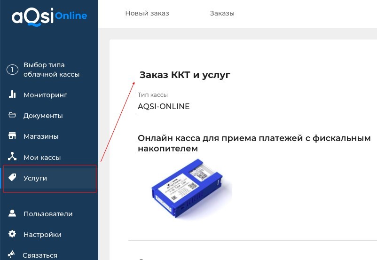Click the Онлайн касса для приема платежей heading
Image resolution: width=377 pixels, height=260 pixels.
[254, 143]
